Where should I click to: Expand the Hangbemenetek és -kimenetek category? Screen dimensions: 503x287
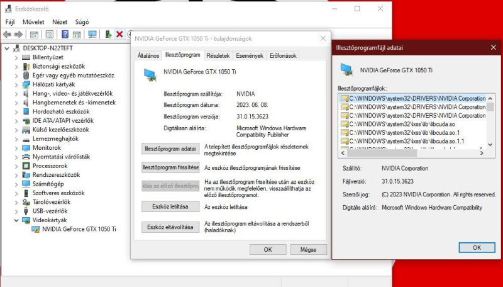pyautogui.click(x=16, y=103)
